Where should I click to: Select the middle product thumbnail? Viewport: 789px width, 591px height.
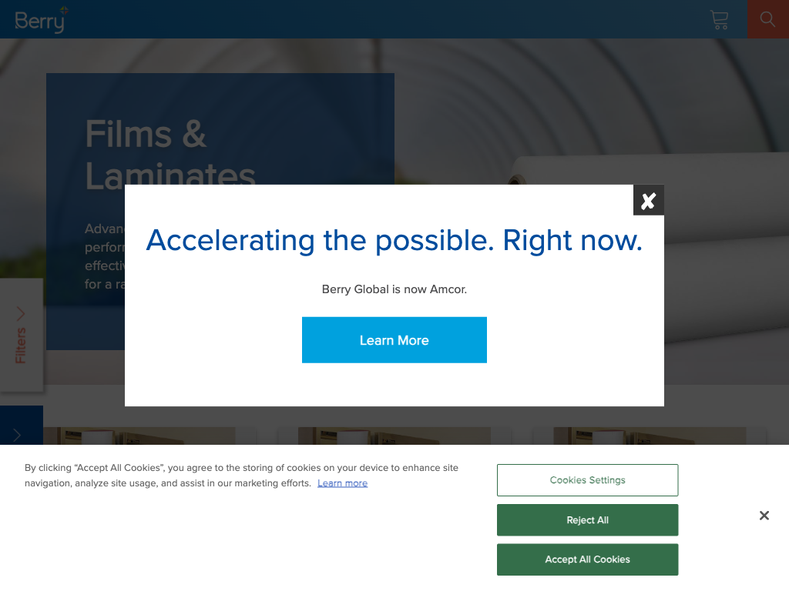tap(394, 436)
